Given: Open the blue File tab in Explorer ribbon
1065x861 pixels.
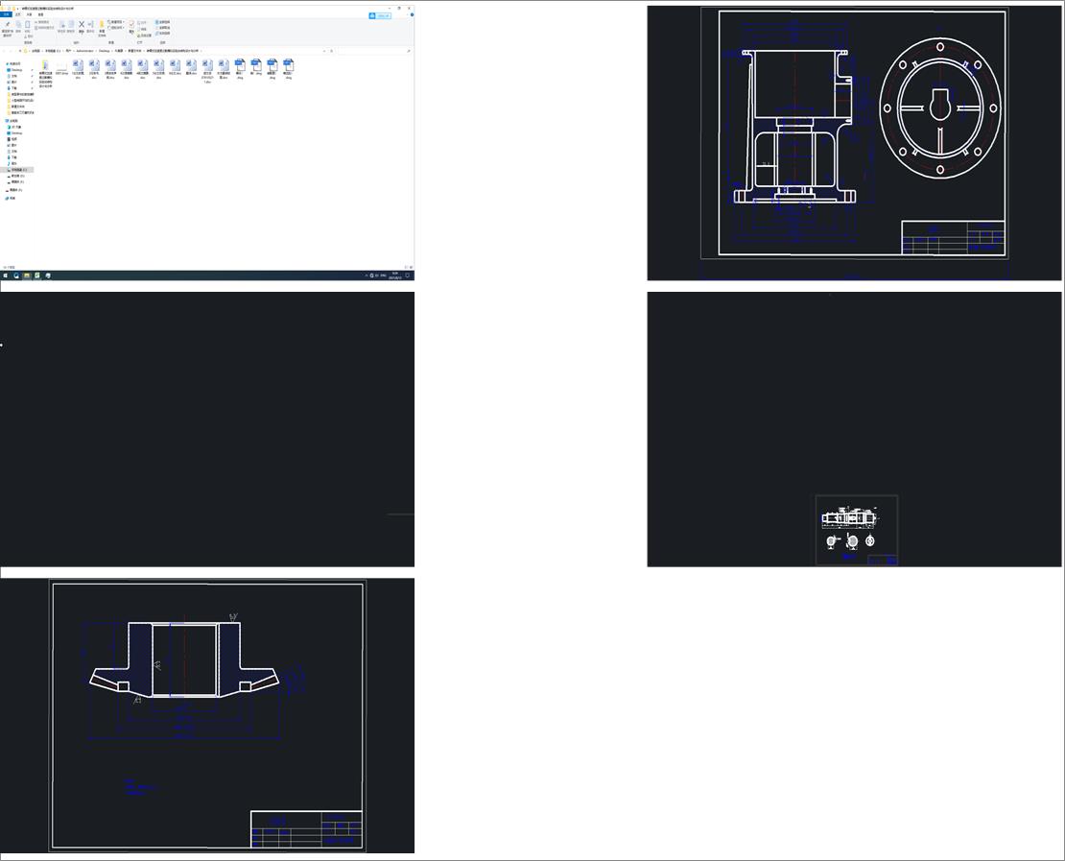Looking at the screenshot, I should click(6, 14).
